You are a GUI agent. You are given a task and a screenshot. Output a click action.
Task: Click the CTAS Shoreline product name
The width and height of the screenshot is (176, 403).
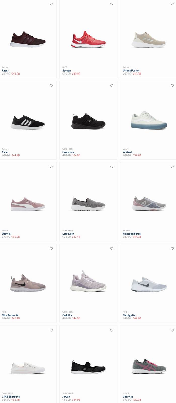click(x=11, y=397)
